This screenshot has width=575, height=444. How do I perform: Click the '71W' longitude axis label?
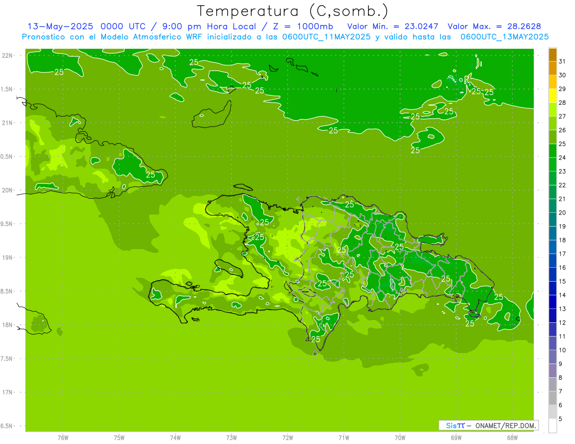(344, 438)
